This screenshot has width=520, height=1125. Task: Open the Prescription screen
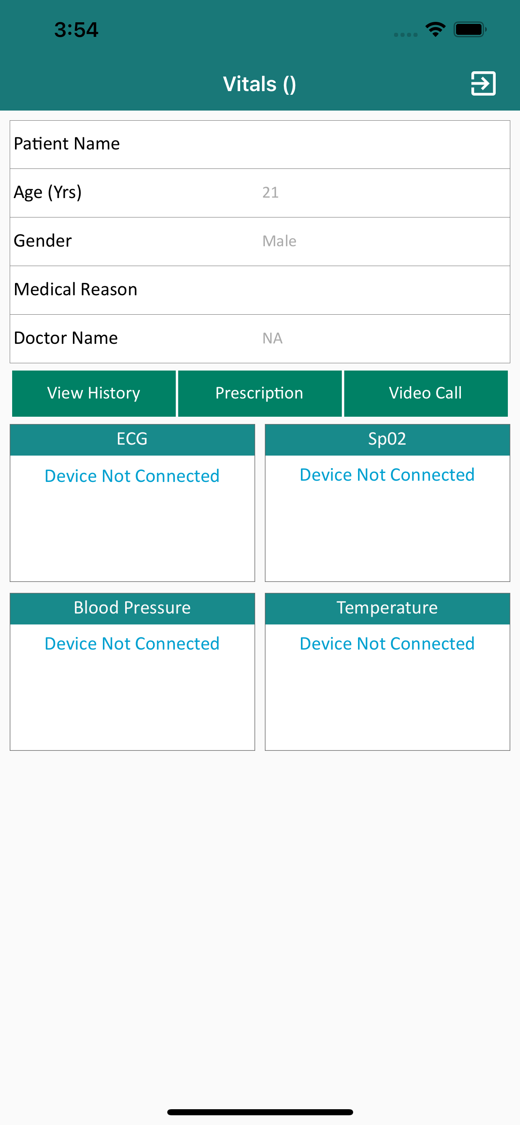[259, 393]
